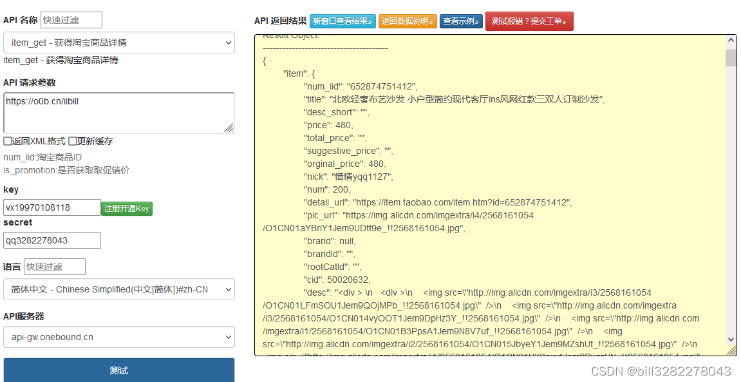
Task: Click the "num_iid": "652874751412" line
Action: tap(361, 86)
